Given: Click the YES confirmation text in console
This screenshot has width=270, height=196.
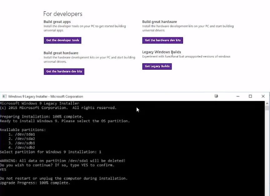Looking at the screenshot, I should [x=3, y=169].
